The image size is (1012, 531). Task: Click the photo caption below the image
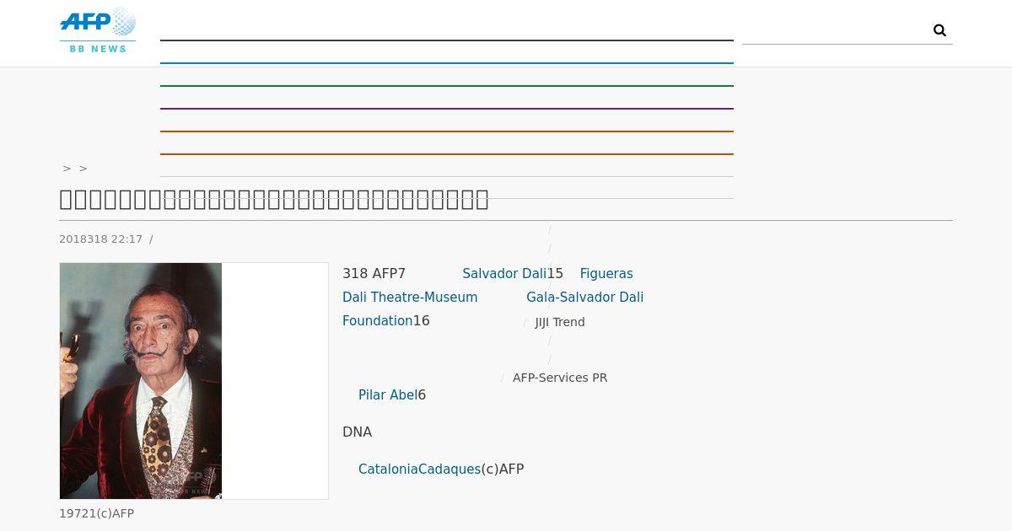(x=96, y=513)
